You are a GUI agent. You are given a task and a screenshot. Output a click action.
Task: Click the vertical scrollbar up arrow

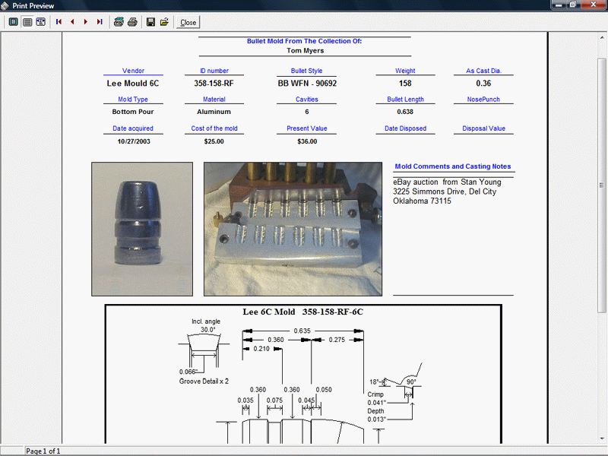pyautogui.click(x=602, y=37)
